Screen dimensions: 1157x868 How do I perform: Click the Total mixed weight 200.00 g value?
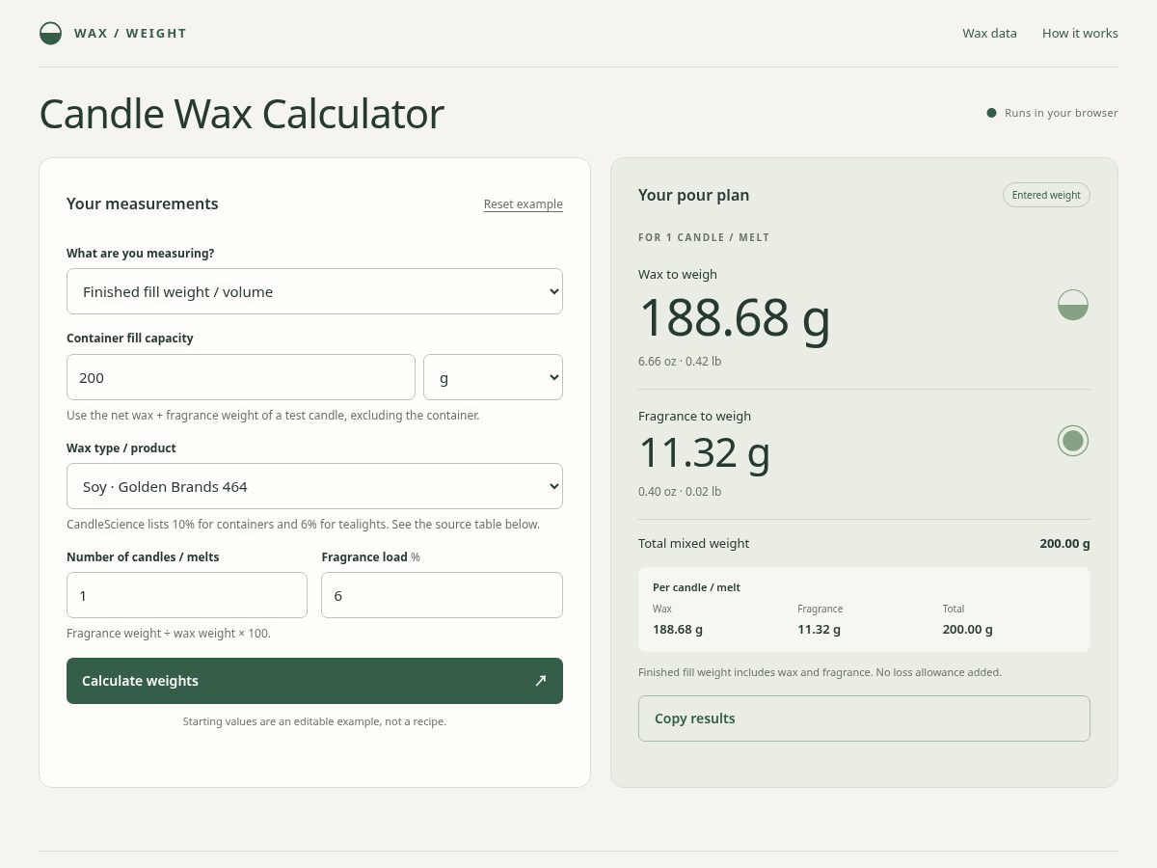(x=1064, y=544)
